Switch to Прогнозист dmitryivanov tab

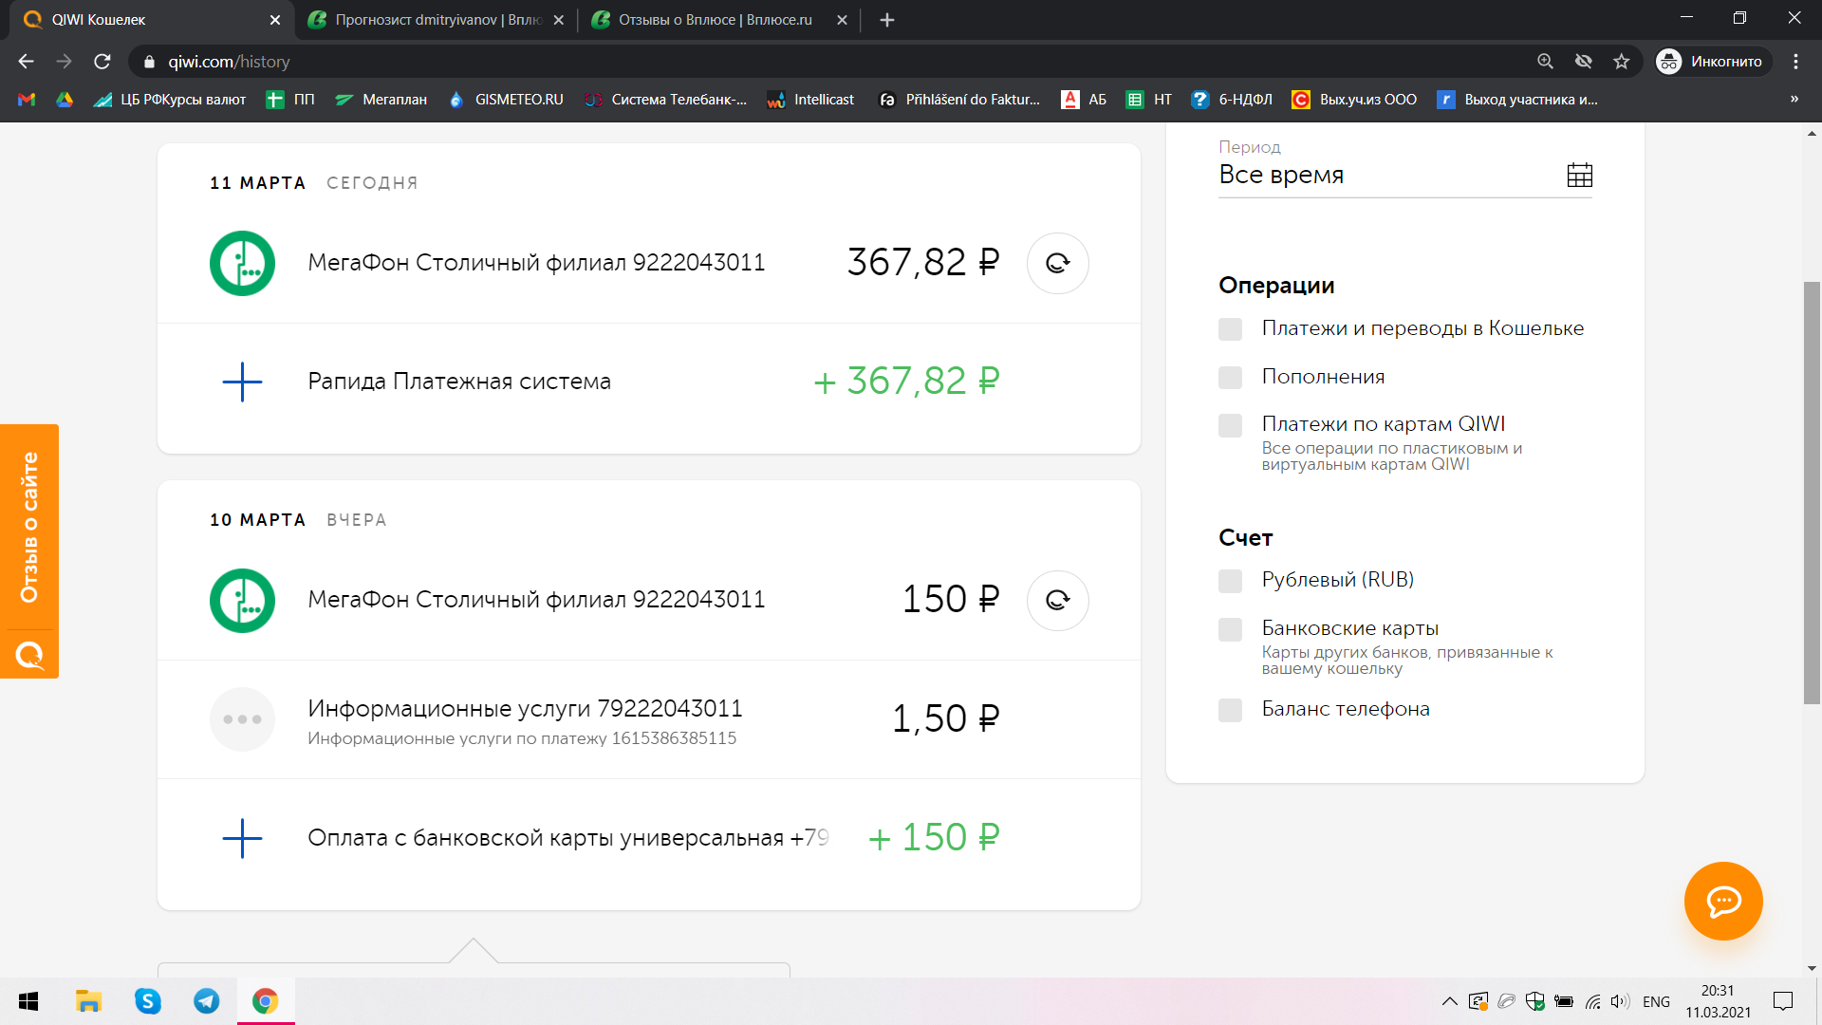click(x=438, y=20)
